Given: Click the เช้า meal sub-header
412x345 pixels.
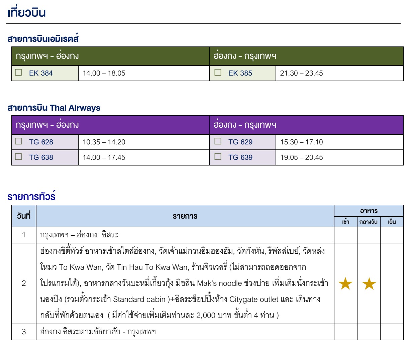Looking at the screenshot, I should click(345, 222).
